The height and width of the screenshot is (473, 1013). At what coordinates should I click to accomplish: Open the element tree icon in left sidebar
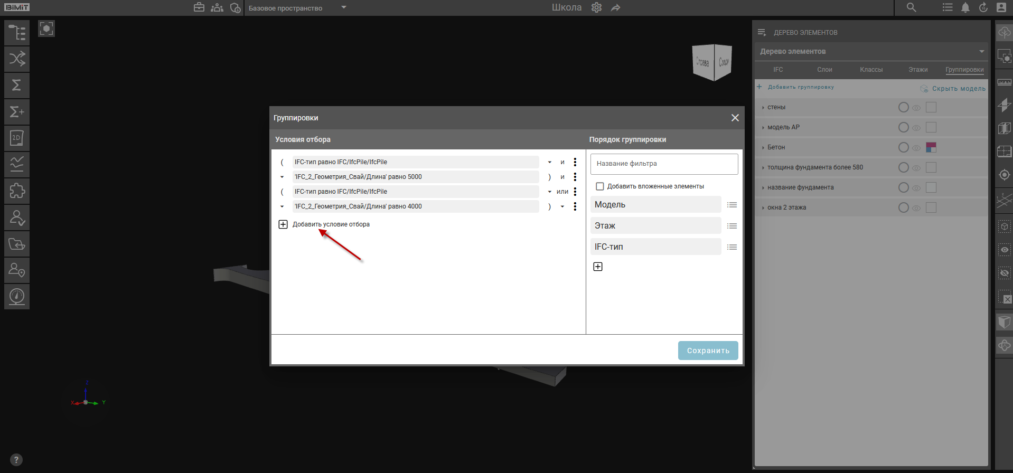17,33
